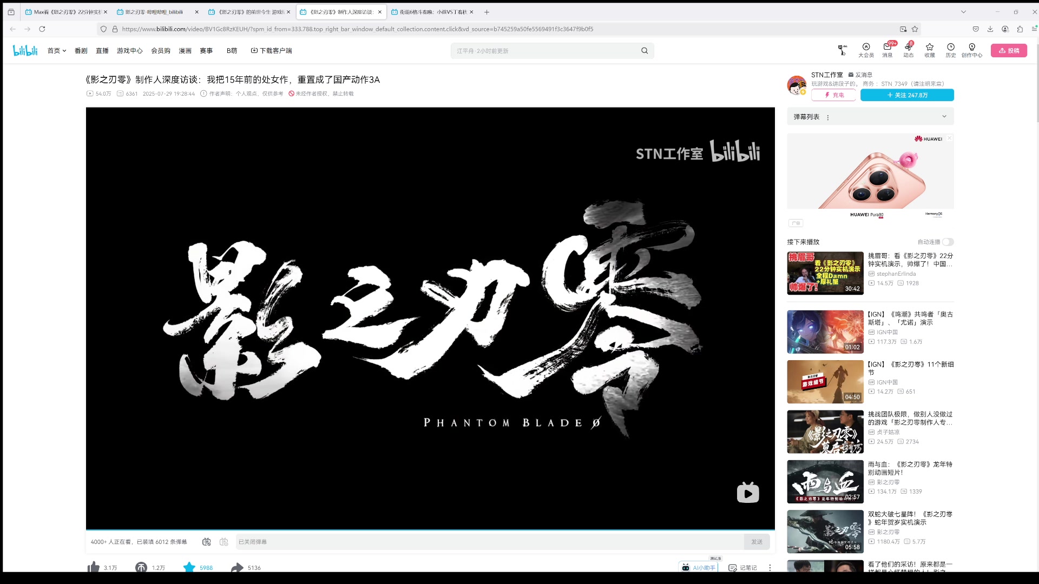
Task: Open the 收藏 favorites star icon
Action: click(x=930, y=50)
